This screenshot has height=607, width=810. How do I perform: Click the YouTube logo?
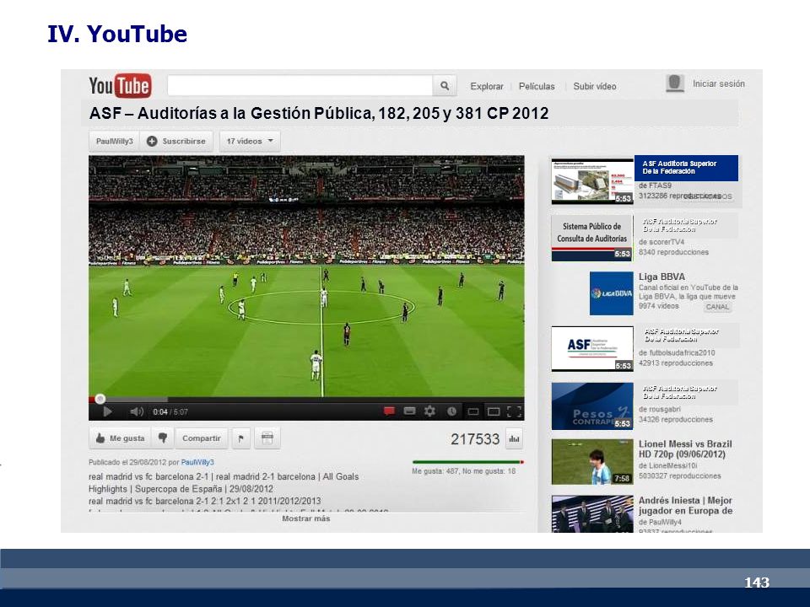pyautogui.click(x=120, y=86)
